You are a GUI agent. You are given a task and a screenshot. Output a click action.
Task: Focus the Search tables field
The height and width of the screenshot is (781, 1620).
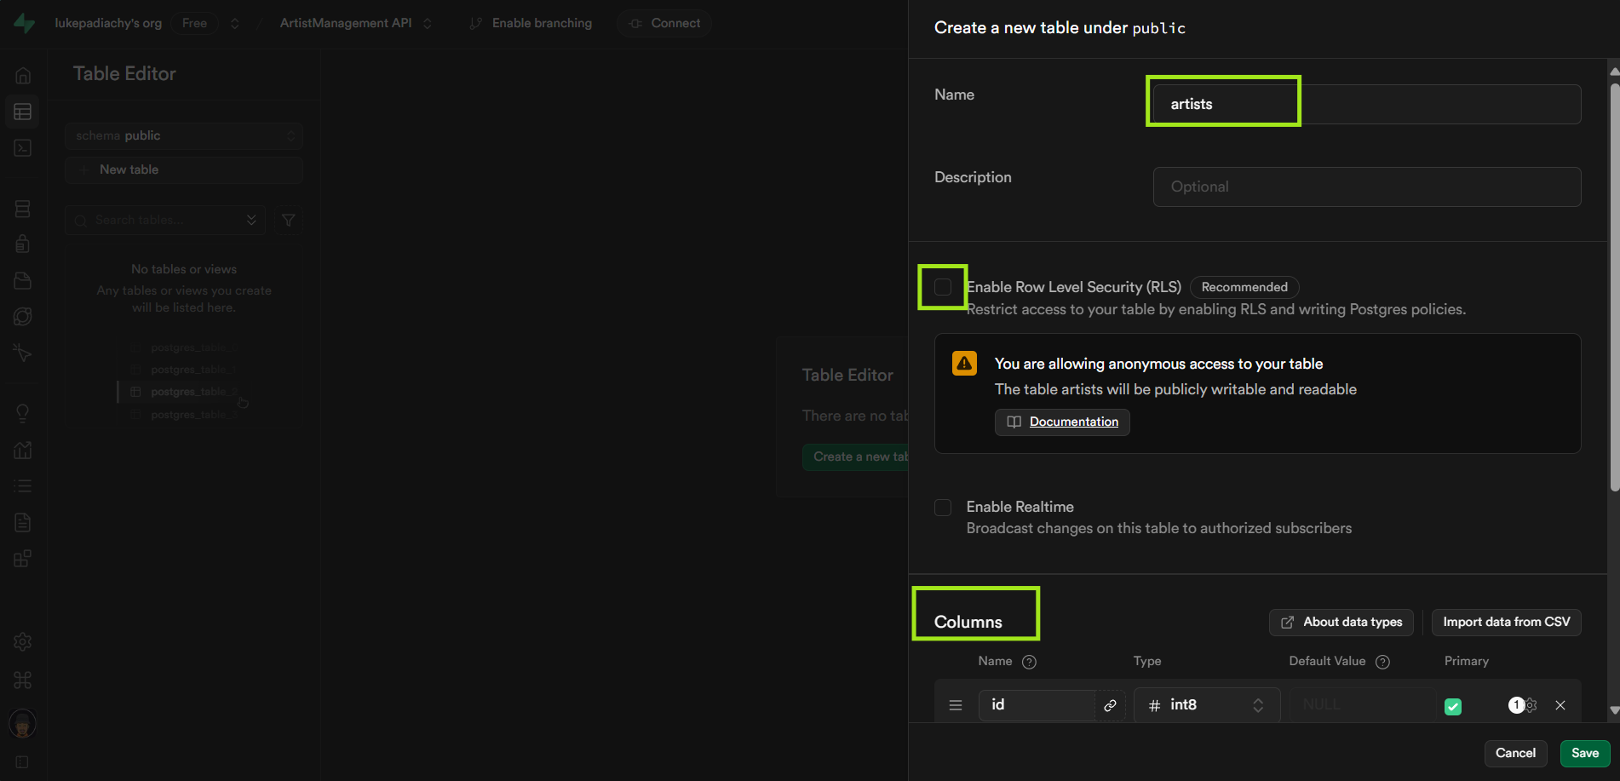165,220
